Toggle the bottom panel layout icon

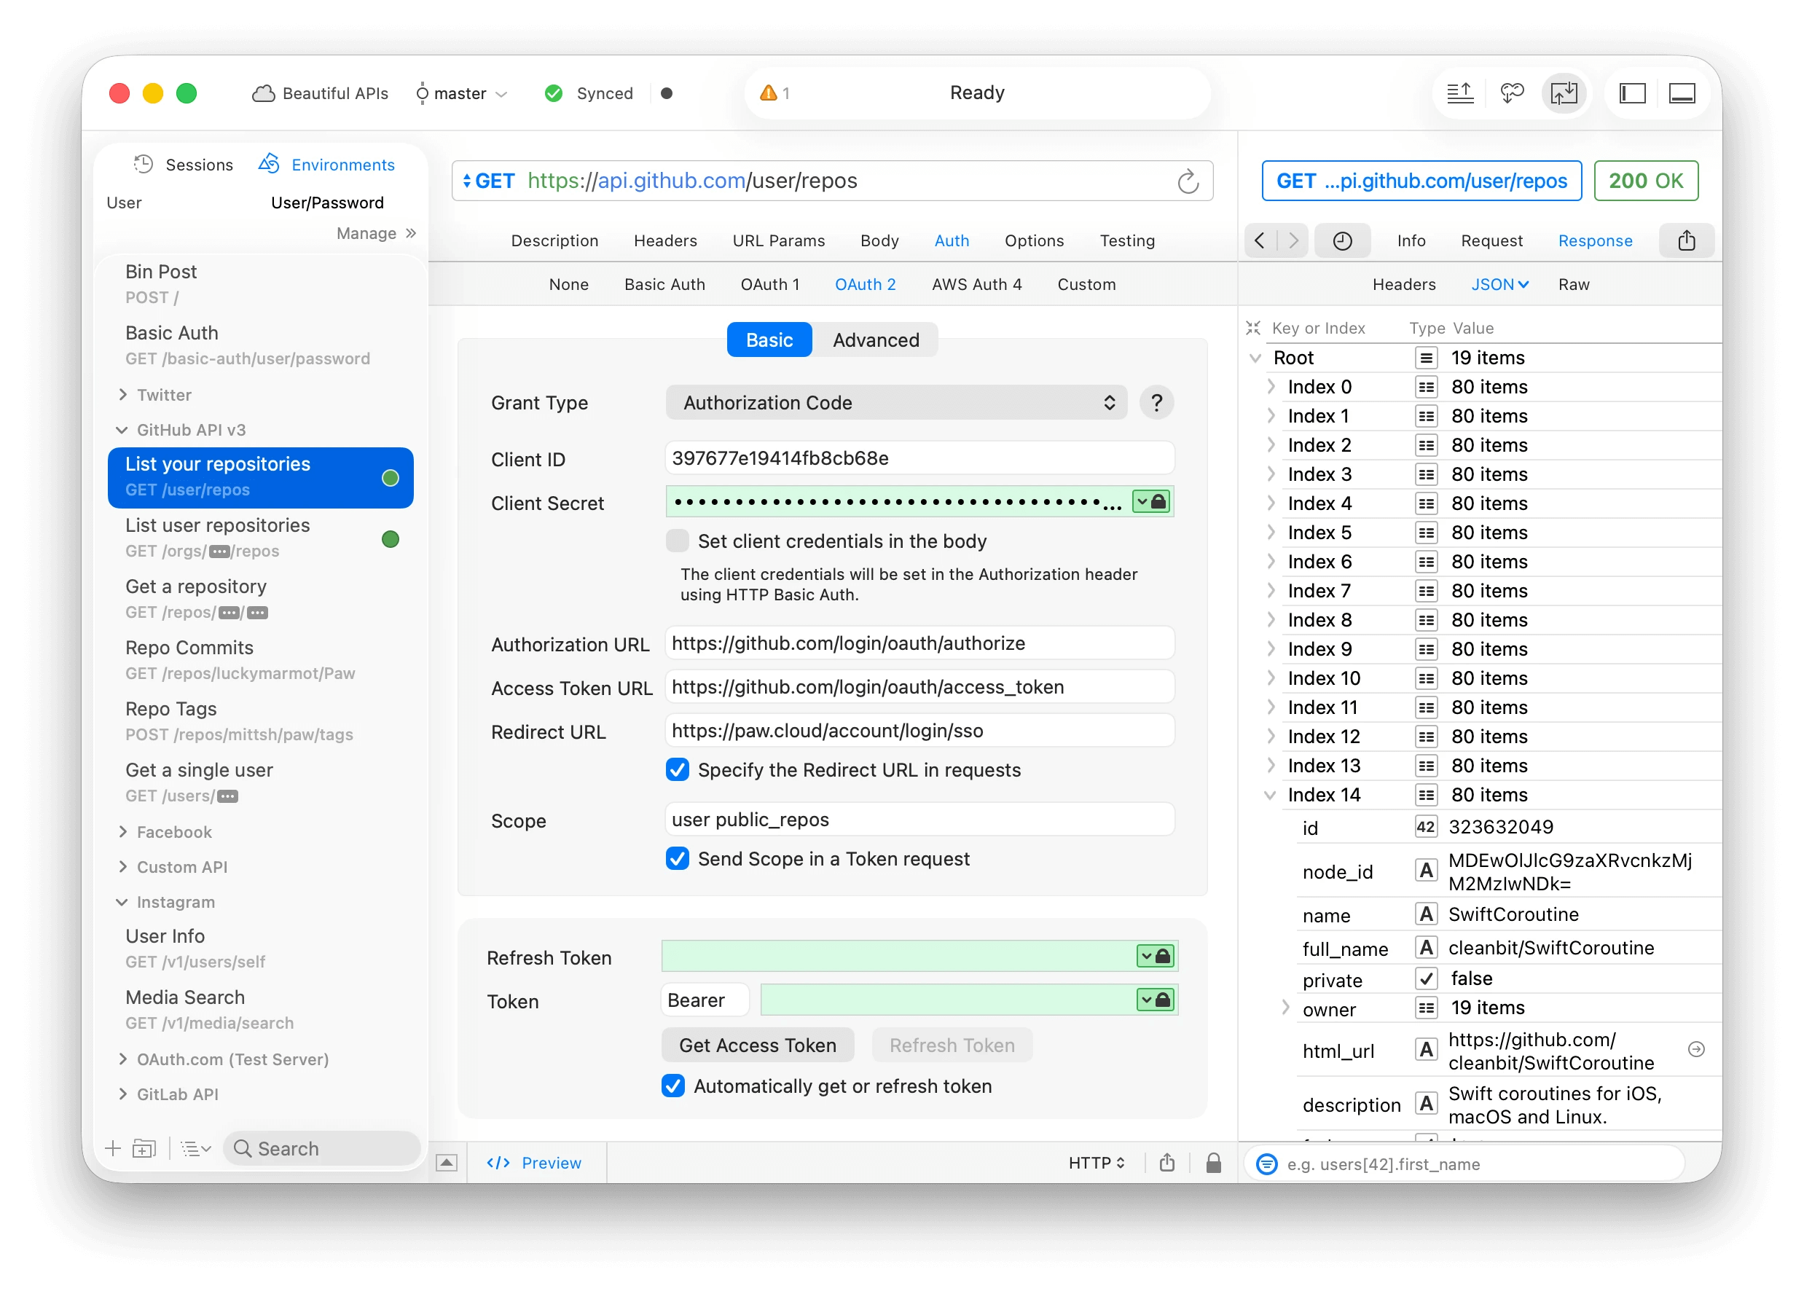[1682, 94]
